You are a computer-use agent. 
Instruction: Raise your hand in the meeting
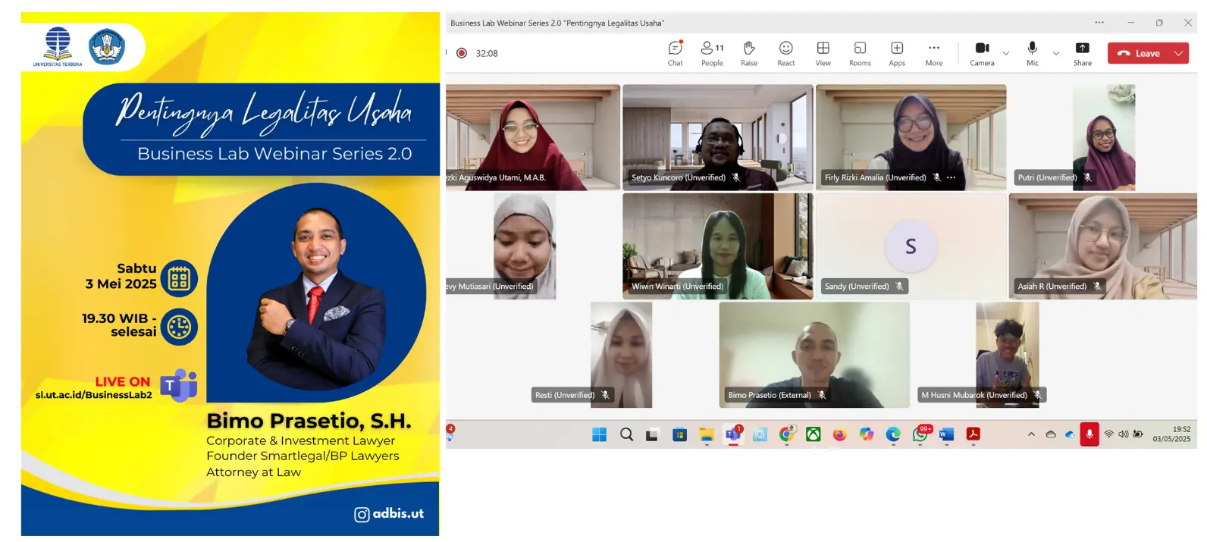pos(748,53)
